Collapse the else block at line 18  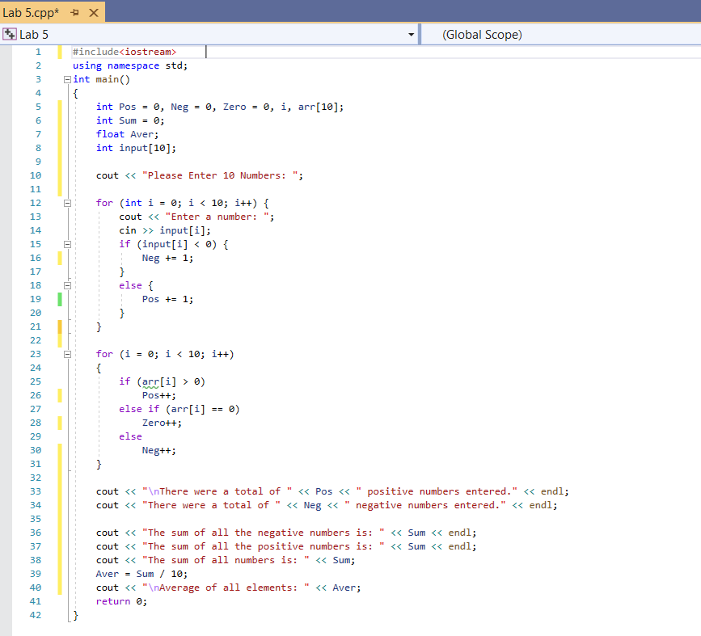tap(67, 284)
